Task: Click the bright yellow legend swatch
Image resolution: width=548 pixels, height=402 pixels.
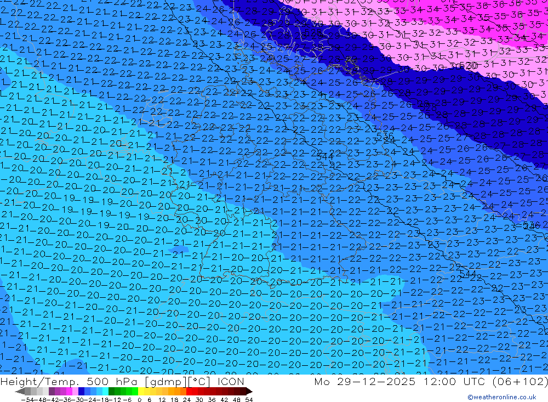Action: (x=141, y=391)
